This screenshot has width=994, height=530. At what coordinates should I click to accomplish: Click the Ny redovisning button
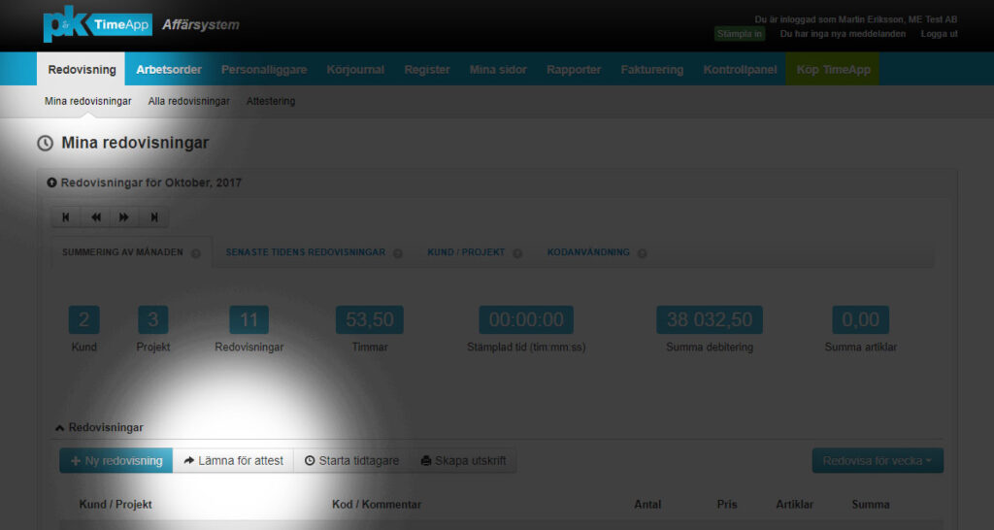[116, 461]
